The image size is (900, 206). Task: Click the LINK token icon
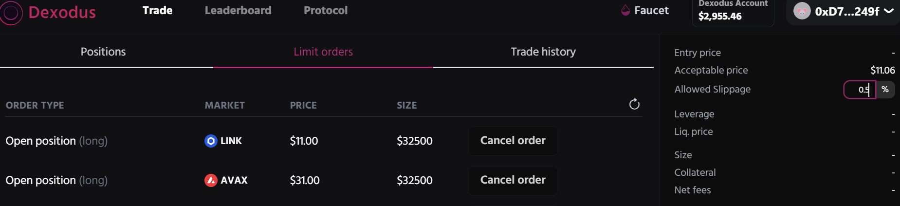click(x=211, y=141)
